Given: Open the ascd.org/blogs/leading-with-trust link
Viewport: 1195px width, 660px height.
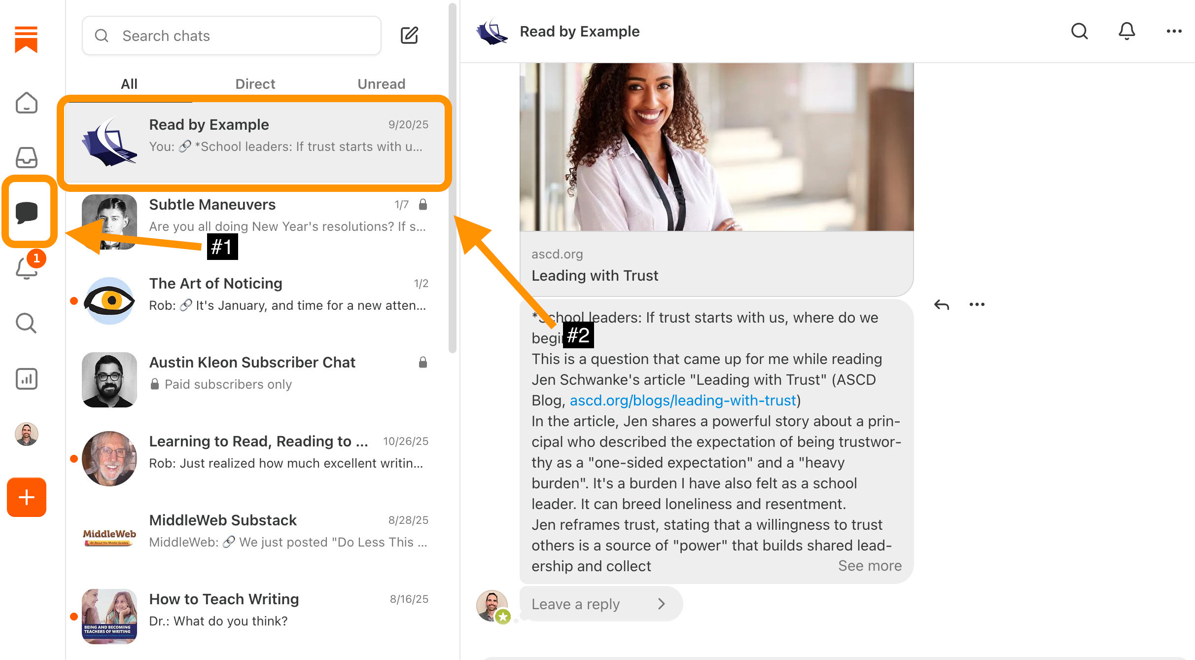Looking at the screenshot, I should coord(683,400).
